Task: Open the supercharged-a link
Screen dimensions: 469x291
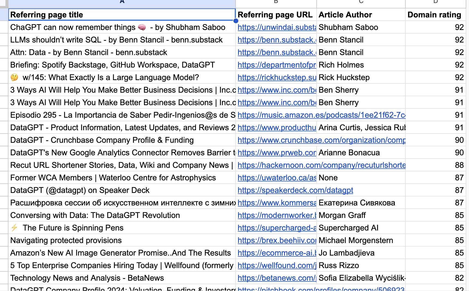Action: [x=277, y=228]
